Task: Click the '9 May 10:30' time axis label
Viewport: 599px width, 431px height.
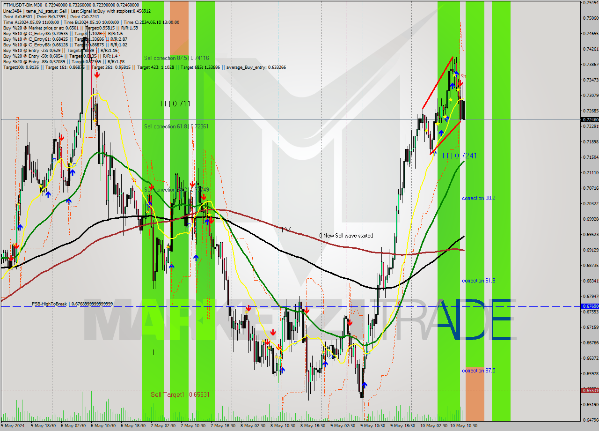Action: (x=373, y=426)
